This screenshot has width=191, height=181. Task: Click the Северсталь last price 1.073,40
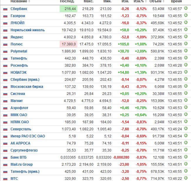click(69, 129)
